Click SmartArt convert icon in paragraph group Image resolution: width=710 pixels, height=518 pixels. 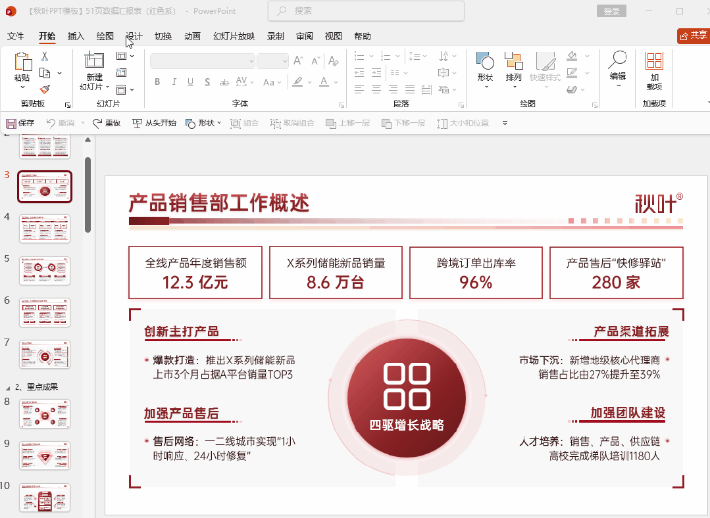444,89
